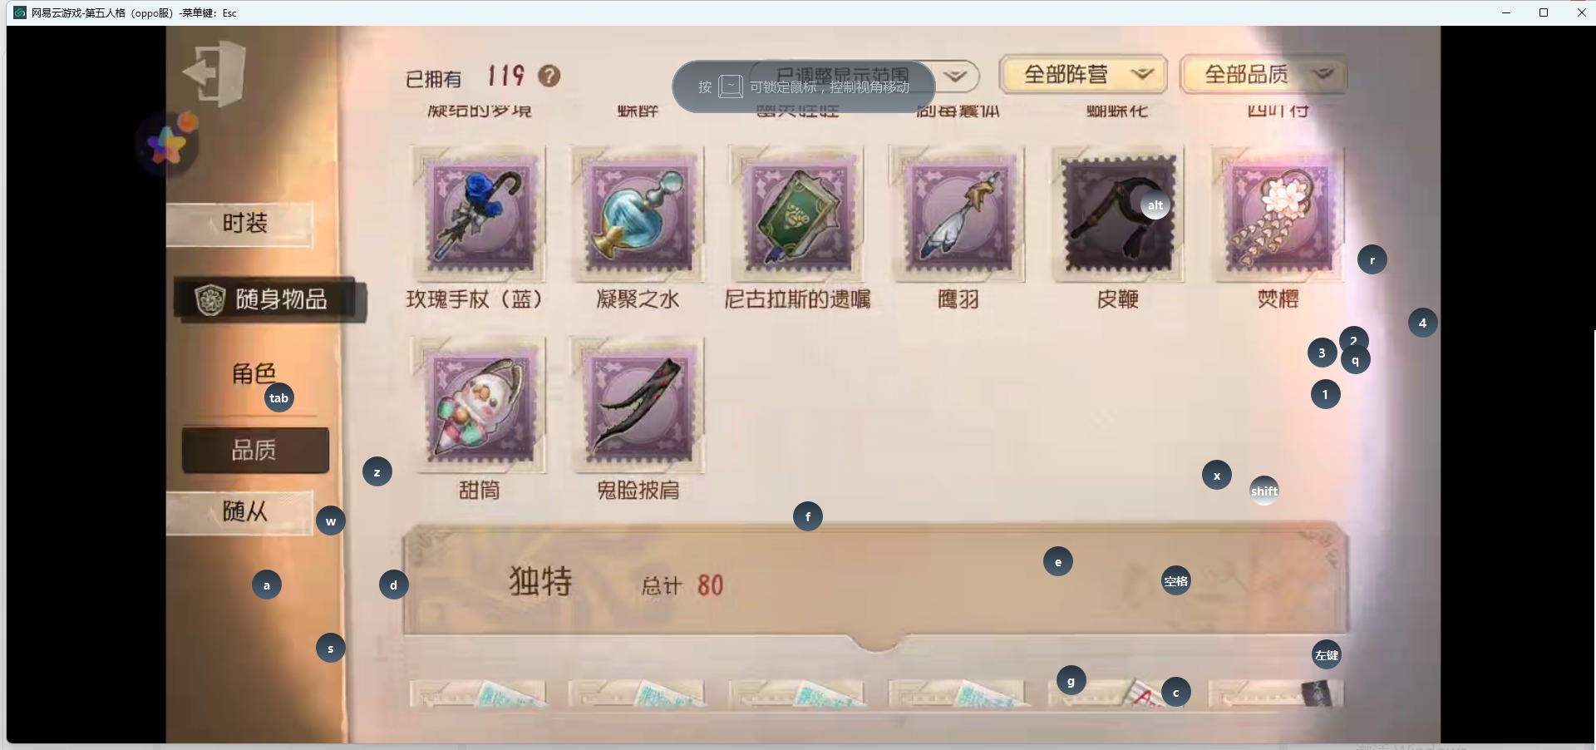Pick the 皮鞭 whip accessory
This screenshot has width=1596, height=750.
point(1117,214)
